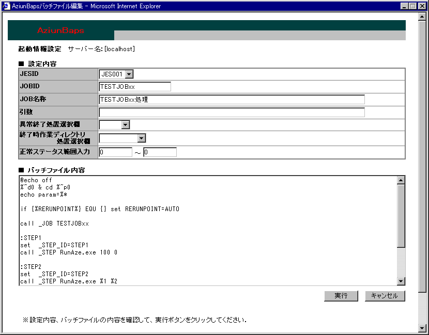Viewport: 429px width, 335px height.
Task: Click the 実行 button
Action: point(341,296)
